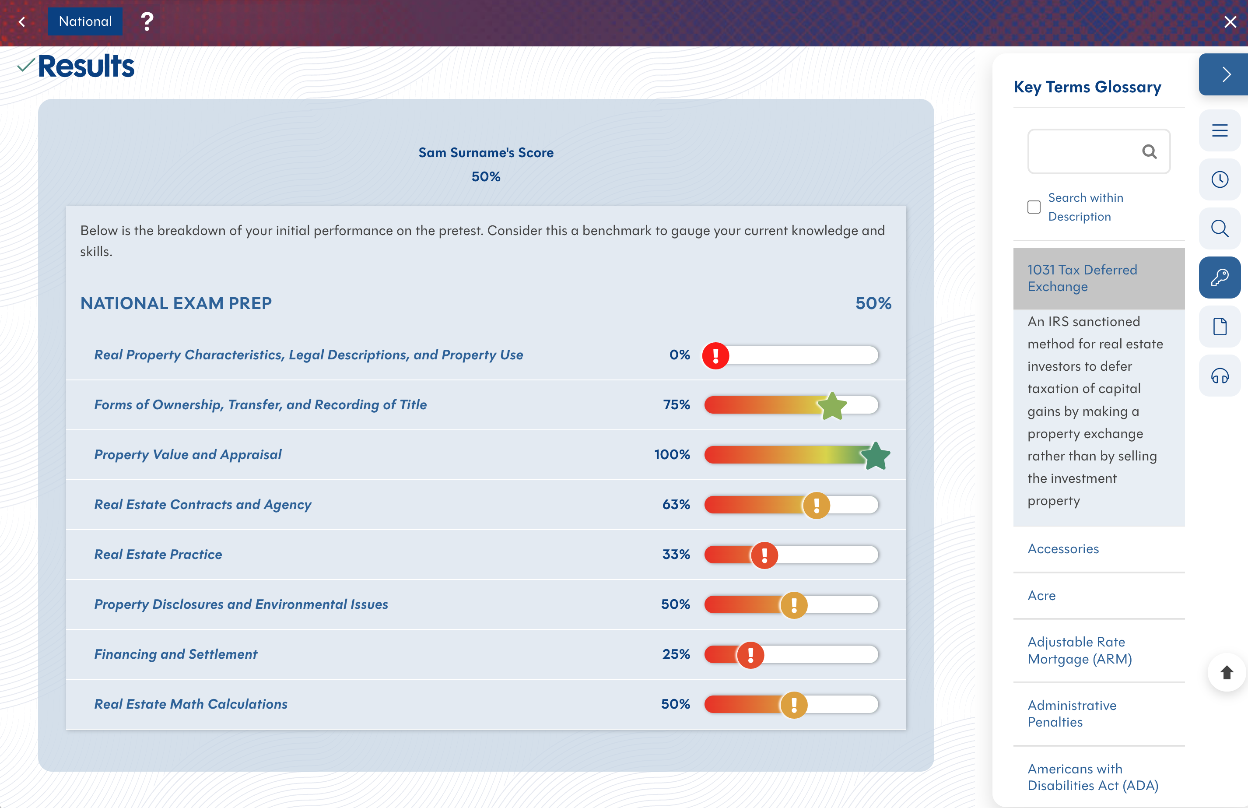Open the Adjustable Rate Mortgage (ARM) term

pyautogui.click(x=1098, y=650)
